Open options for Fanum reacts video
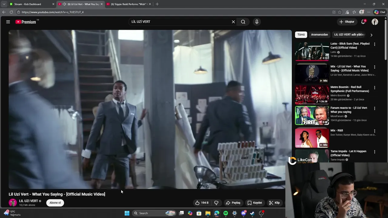 pyautogui.click(x=375, y=108)
